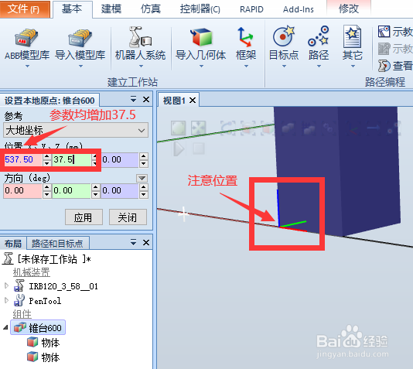
Task: Close the 视图1 view tab
Action: pos(193,101)
